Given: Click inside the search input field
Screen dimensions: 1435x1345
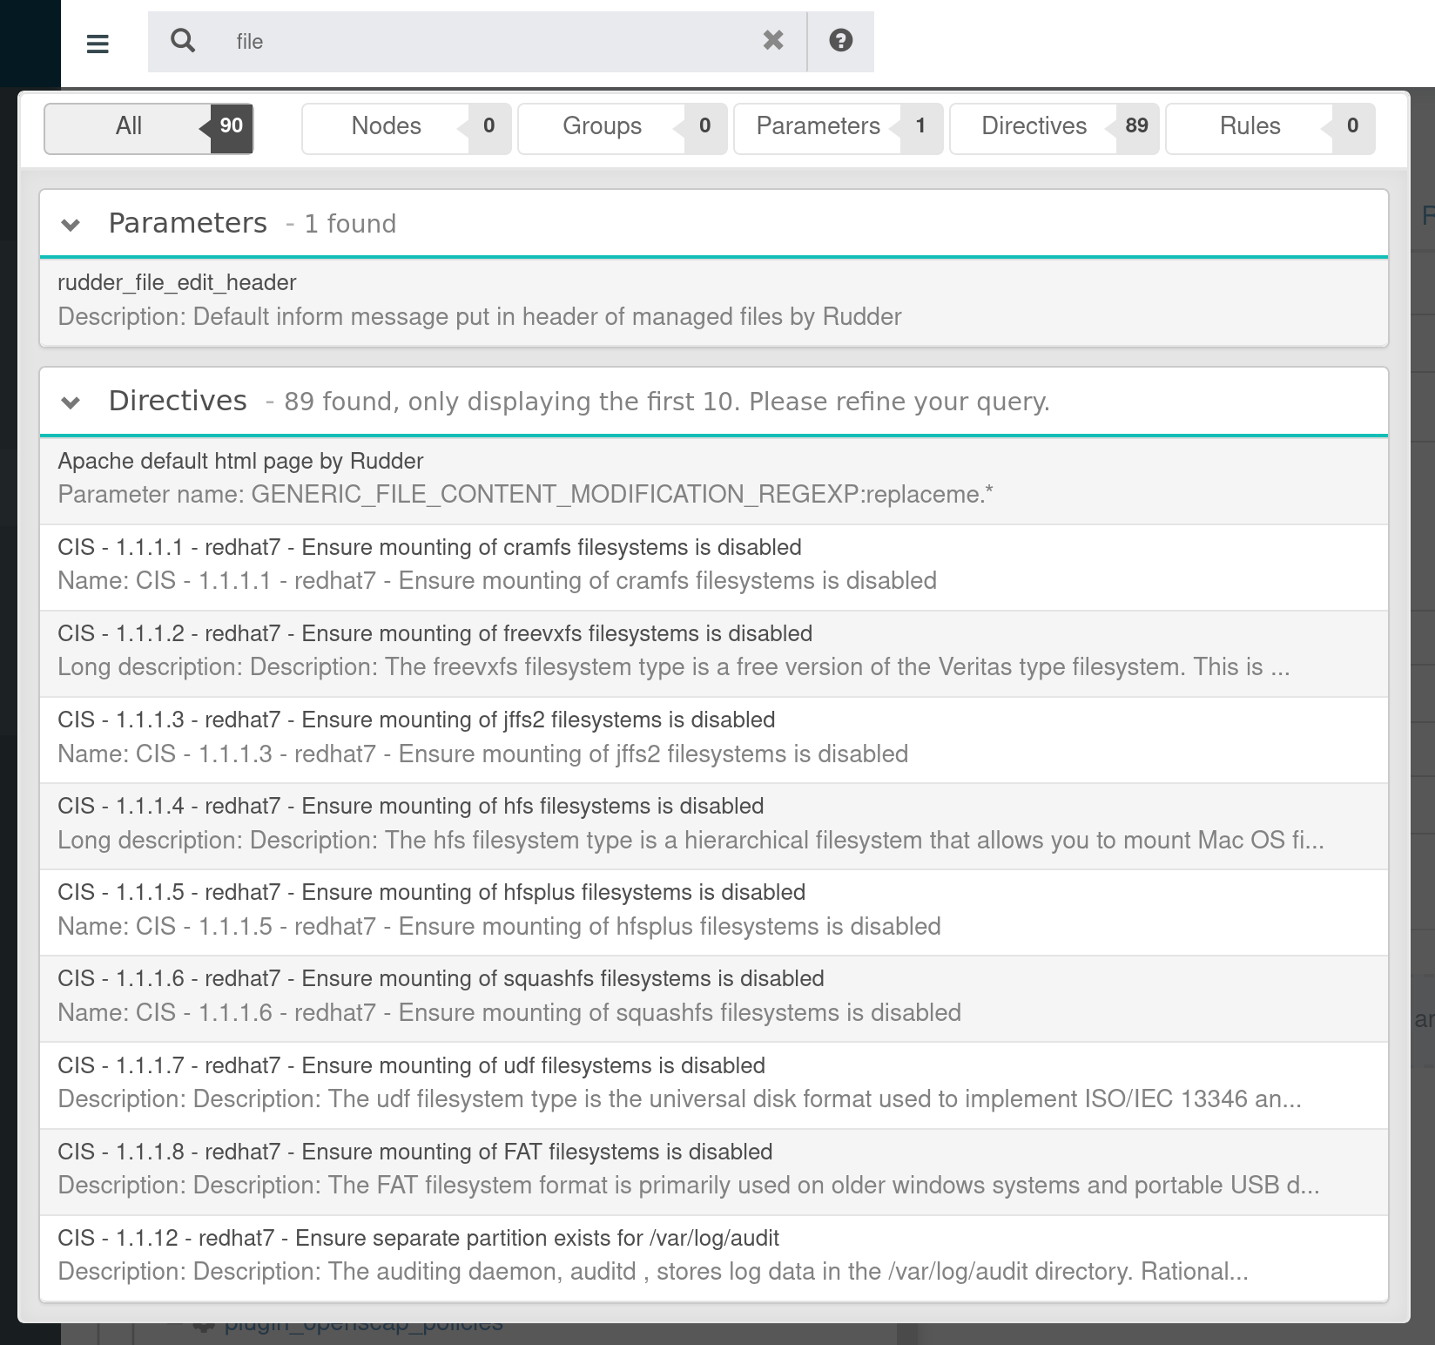Looking at the screenshot, I should click(479, 40).
